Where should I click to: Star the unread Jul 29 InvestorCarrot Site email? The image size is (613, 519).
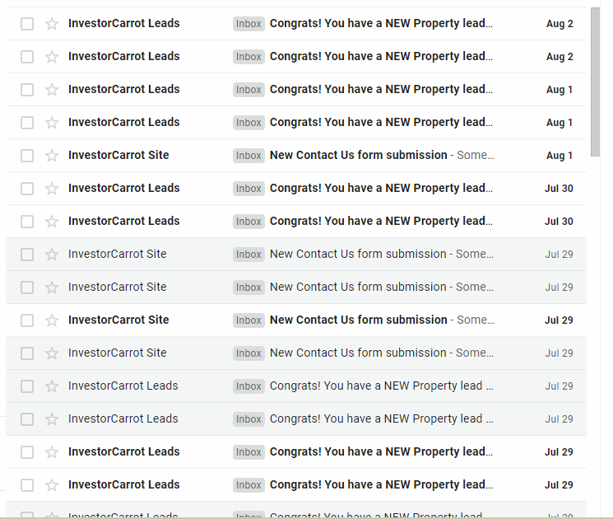tap(52, 320)
